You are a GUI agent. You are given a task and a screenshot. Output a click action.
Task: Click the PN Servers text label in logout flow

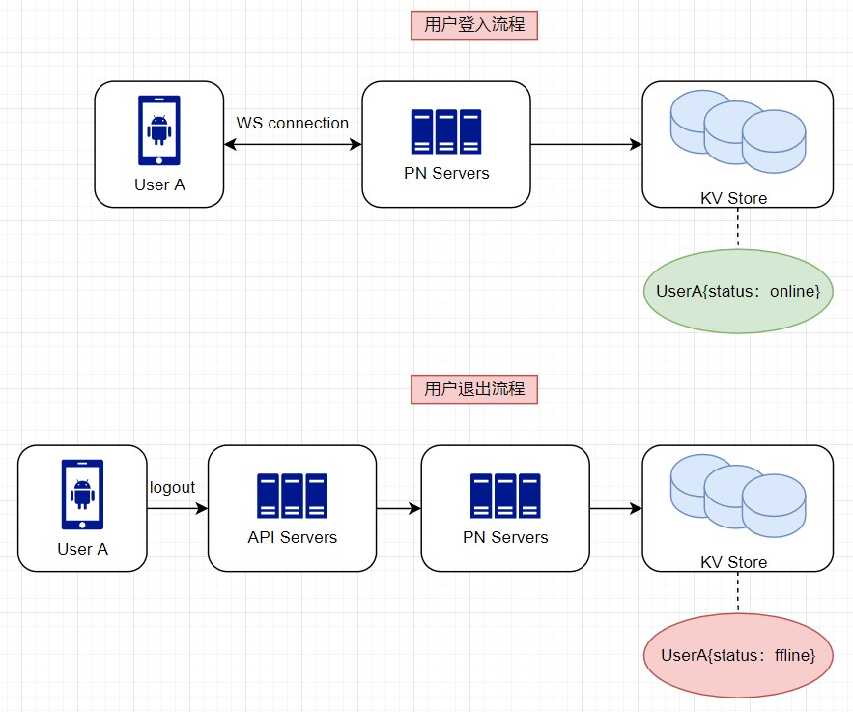pos(505,537)
